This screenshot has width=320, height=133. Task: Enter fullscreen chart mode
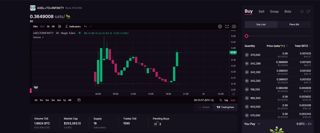coord(227,26)
